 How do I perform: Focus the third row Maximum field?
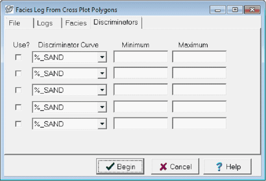coord(199,90)
